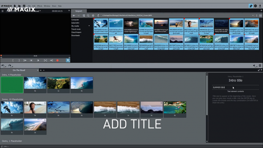The width and height of the screenshot is (263, 148).
Task: Close the On The Road tab
Action: click(x=38, y=70)
